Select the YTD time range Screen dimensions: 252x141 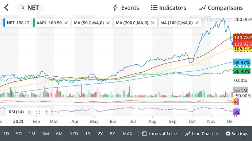pyautogui.click(x=74, y=134)
